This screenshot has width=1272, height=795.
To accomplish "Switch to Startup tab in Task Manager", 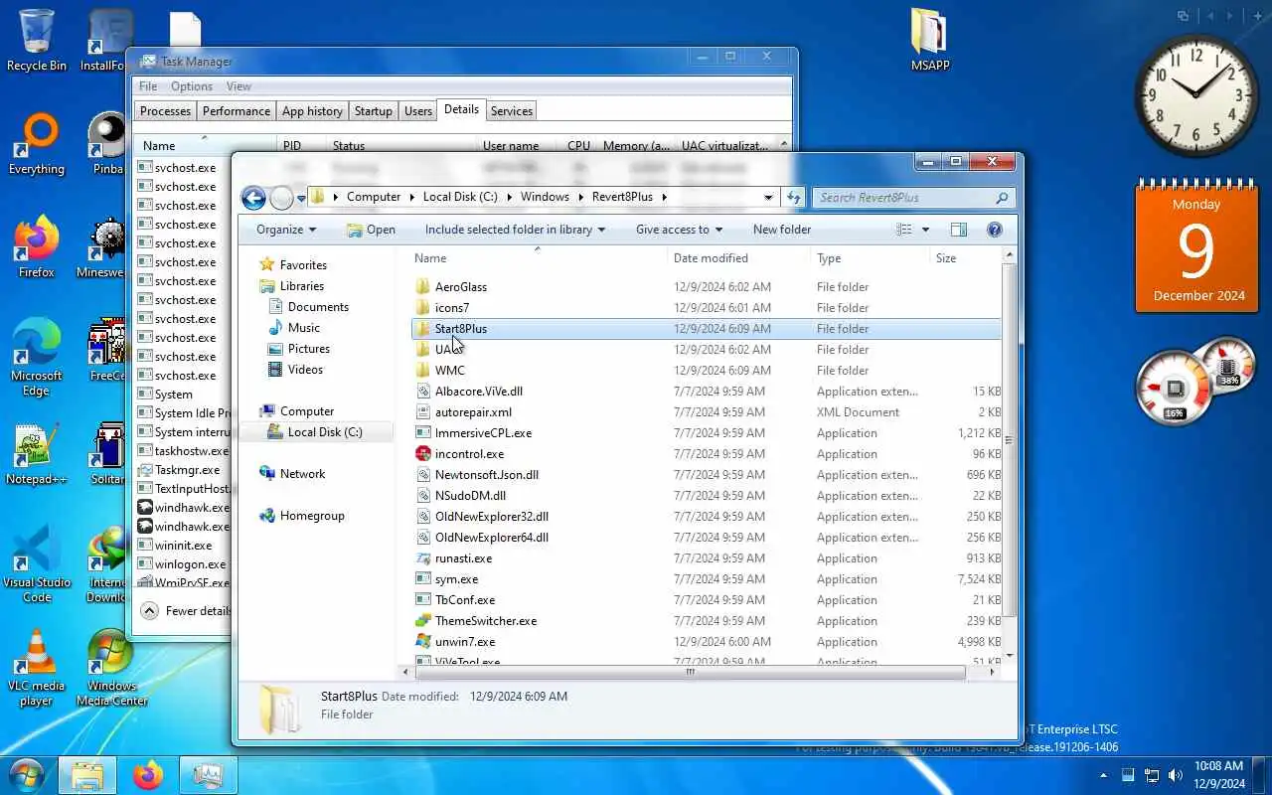I will point(374,111).
